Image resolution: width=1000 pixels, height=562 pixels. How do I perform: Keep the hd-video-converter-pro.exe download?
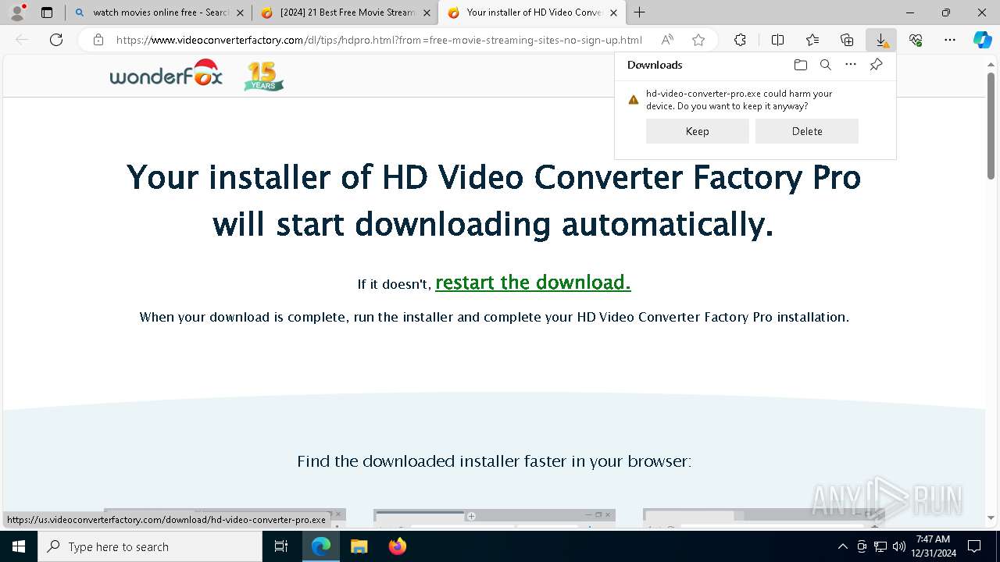tap(697, 131)
